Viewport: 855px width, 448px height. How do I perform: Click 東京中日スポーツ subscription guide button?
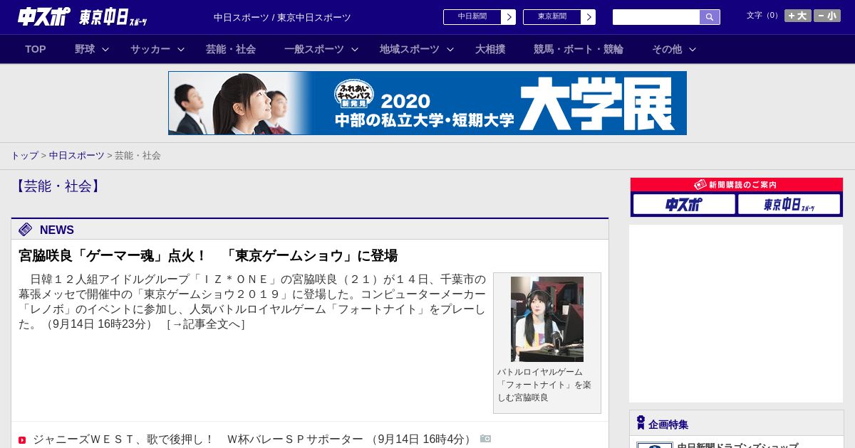point(789,204)
